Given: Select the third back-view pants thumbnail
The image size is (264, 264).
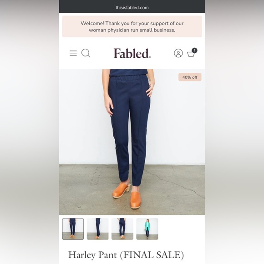Looking at the screenshot, I should 122,229.
